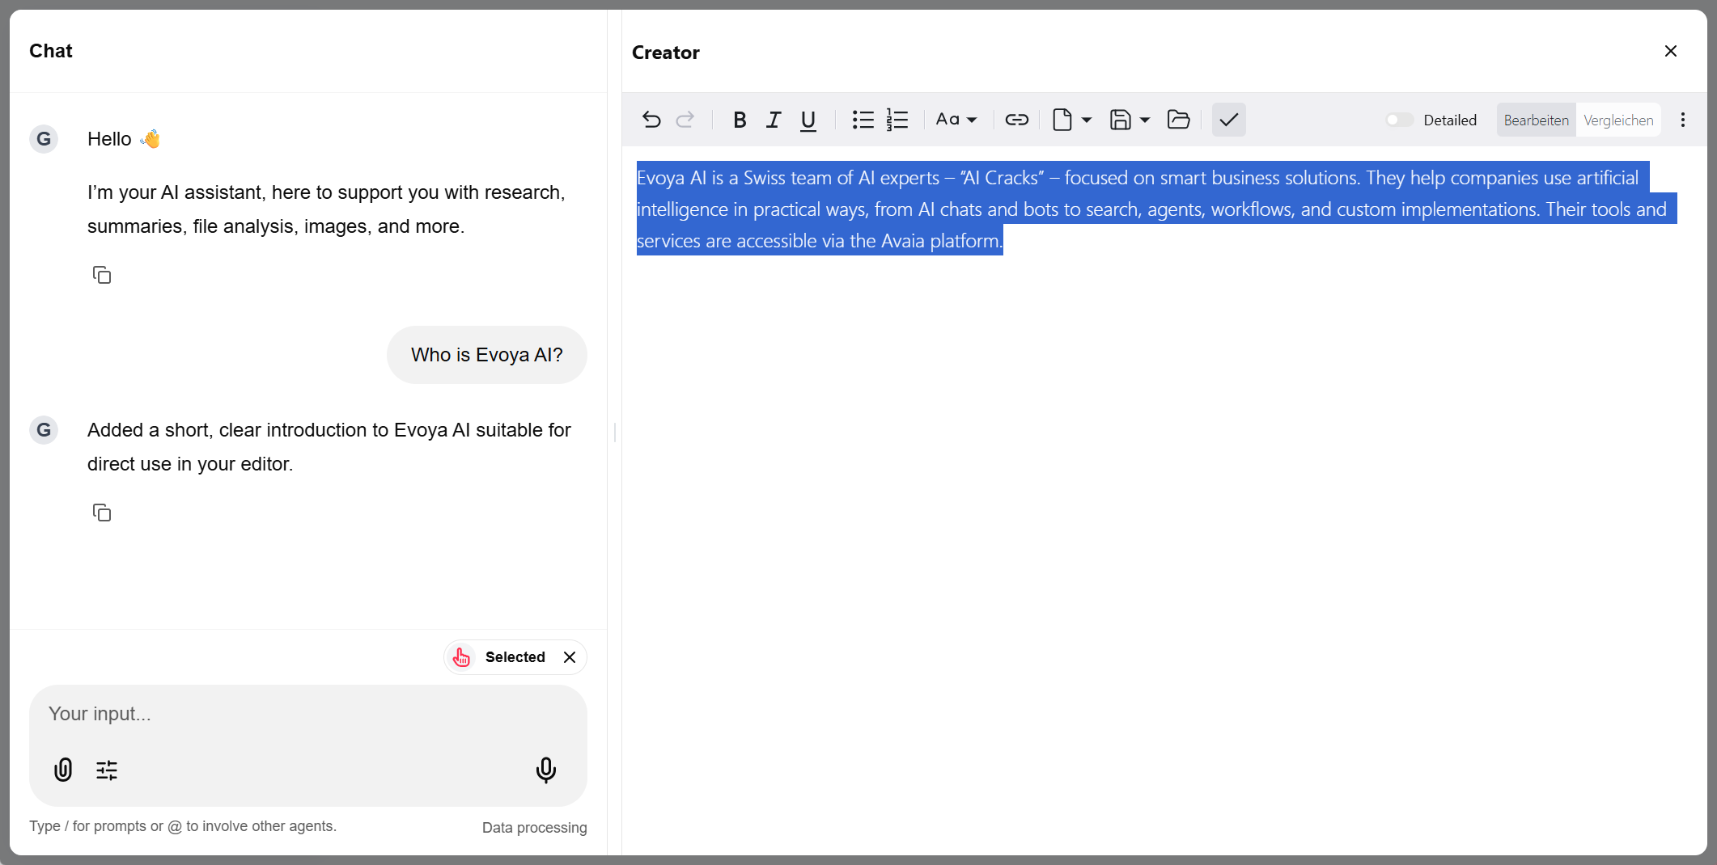Copy the Hello greeting message

point(102,275)
